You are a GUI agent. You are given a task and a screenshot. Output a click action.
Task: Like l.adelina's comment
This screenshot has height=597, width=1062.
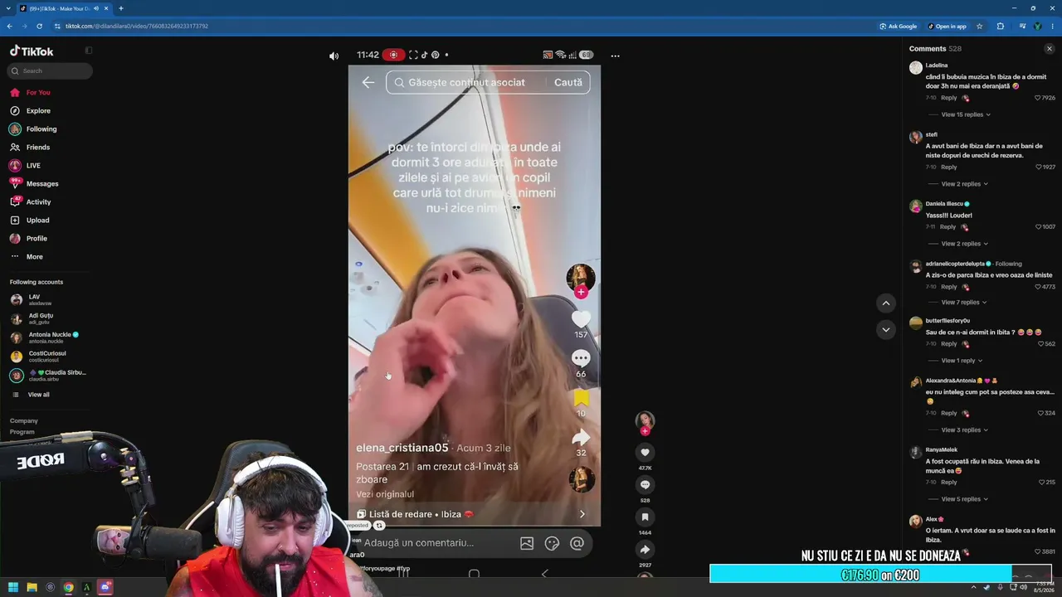[x=1038, y=98]
